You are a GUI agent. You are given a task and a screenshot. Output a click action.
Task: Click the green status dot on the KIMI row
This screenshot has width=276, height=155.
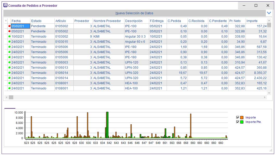pos(9,37)
